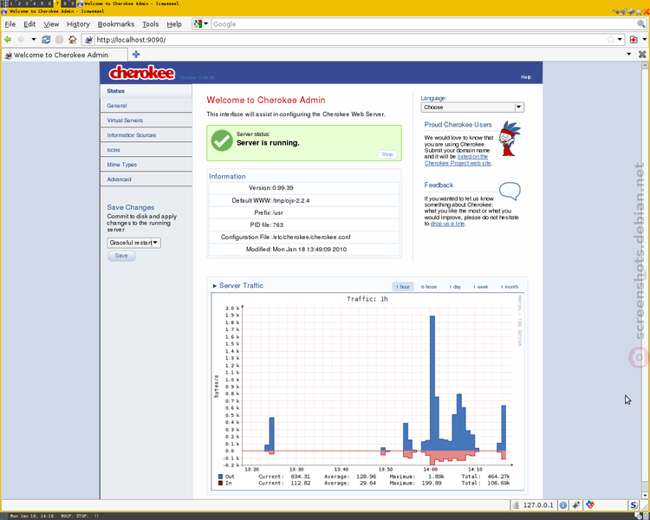The image size is (650, 520).
Task: Click the red toolbar extension icon
Action: point(634,39)
